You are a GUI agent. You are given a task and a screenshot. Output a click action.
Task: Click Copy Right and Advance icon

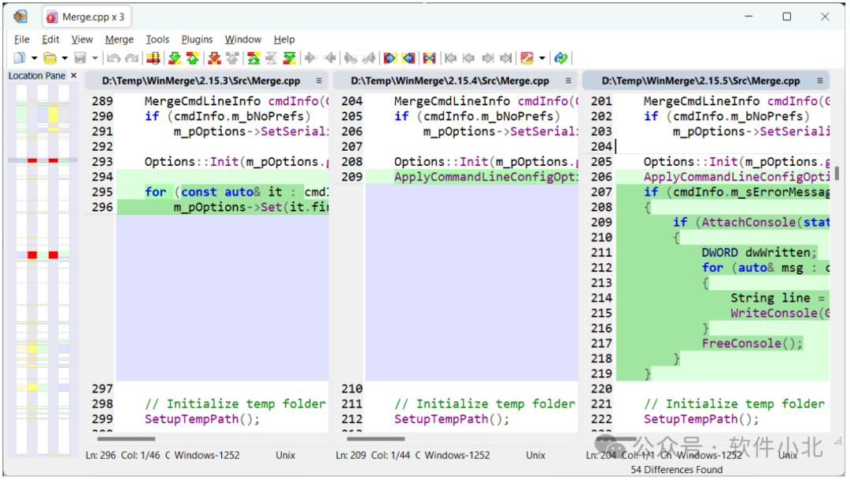pos(351,58)
